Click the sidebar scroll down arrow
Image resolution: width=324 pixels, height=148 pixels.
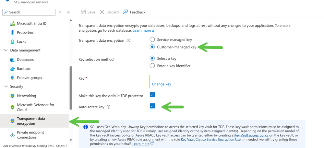[x=71, y=140]
